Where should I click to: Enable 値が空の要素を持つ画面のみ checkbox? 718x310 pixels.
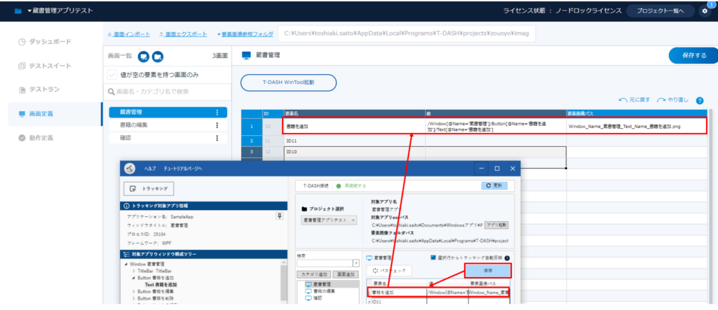point(112,75)
